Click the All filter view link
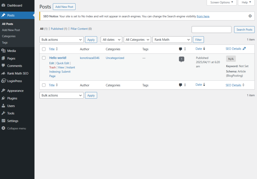Viewport: 257px width, 179px height. coord(42,29)
